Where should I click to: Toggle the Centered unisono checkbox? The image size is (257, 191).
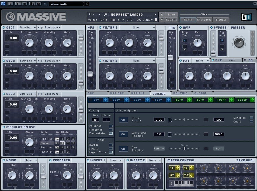251,118
